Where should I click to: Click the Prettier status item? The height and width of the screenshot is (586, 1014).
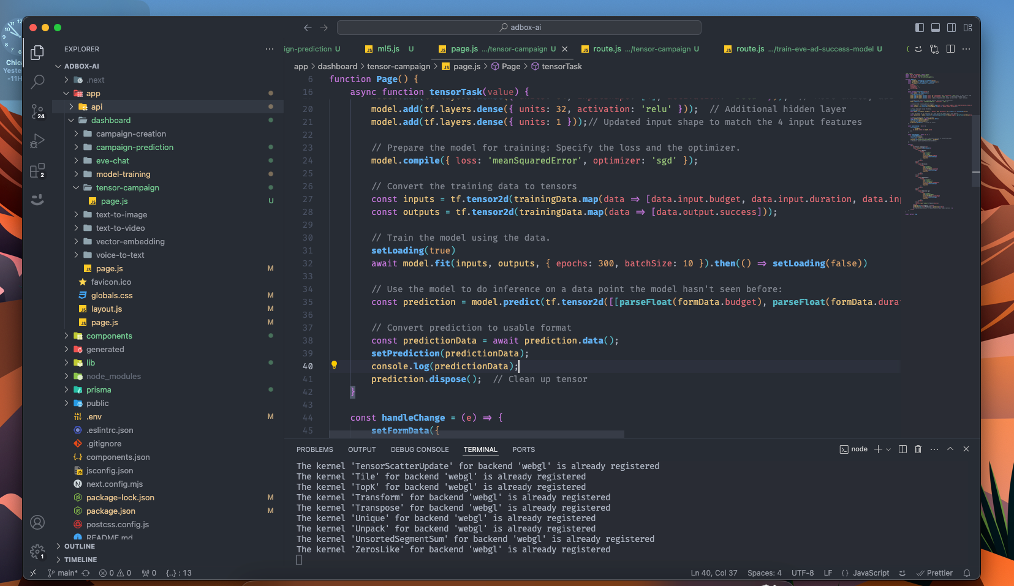935,573
